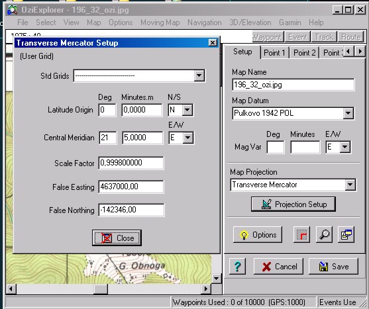Click the vertical scrollbar down arrow
The image size is (369, 309).
(216, 279)
